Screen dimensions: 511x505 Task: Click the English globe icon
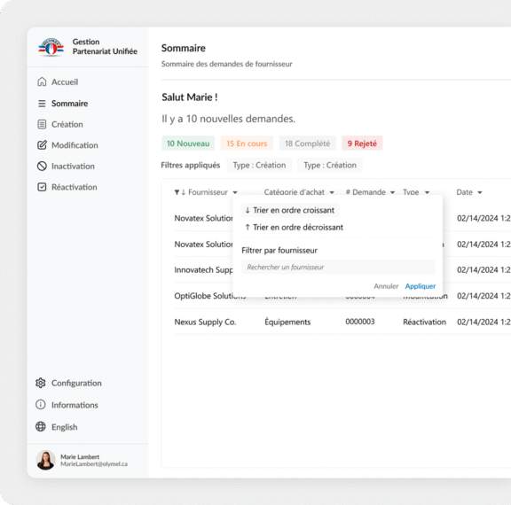click(41, 426)
